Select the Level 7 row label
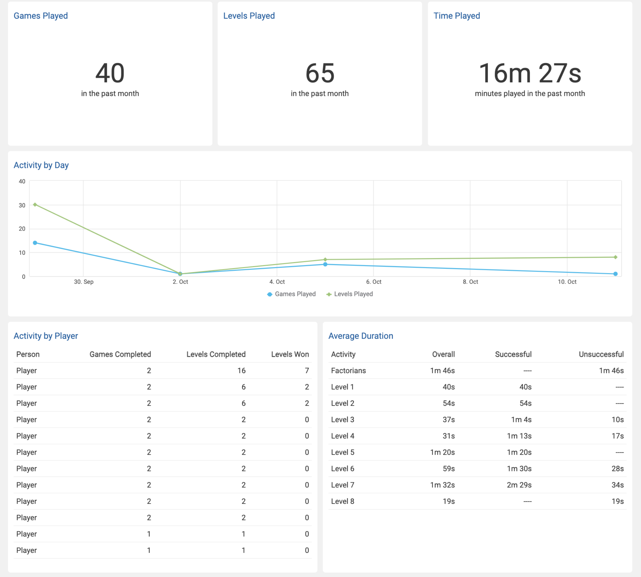 pyautogui.click(x=343, y=485)
